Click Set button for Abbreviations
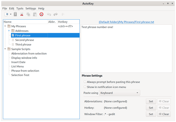This screenshot has width=176, height=122. coord(151,101)
